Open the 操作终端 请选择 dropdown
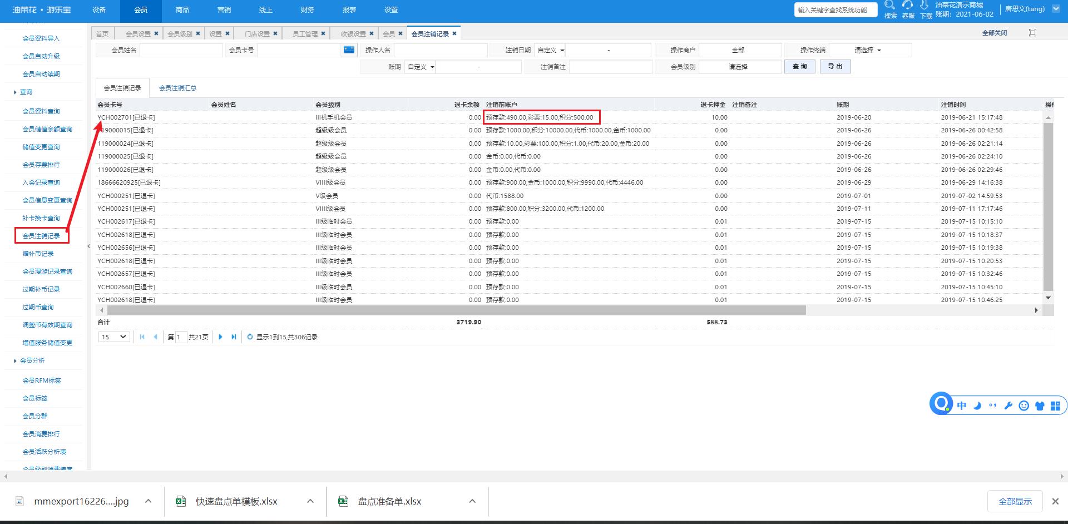 [871, 50]
